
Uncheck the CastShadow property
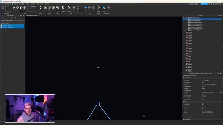point(203,82)
